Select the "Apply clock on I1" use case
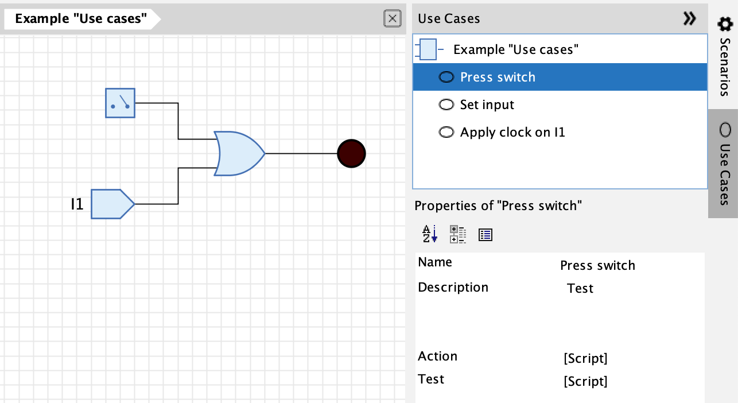The image size is (738, 403). tap(512, 132)
